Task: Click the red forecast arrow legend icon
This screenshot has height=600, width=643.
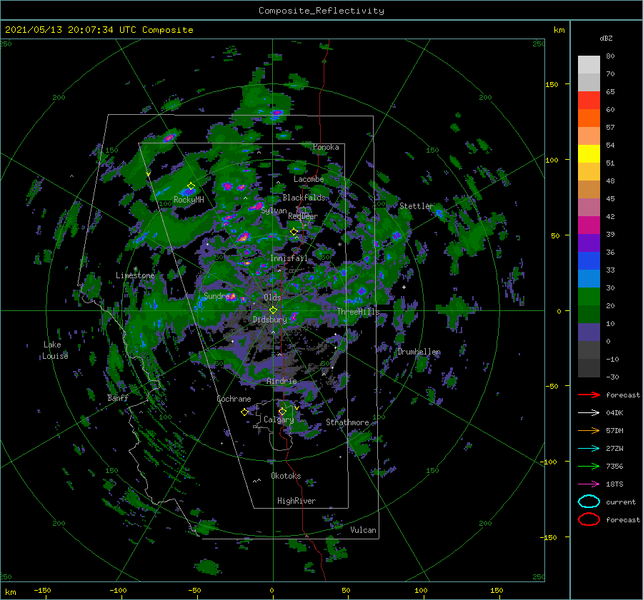Action: point(589,395)
